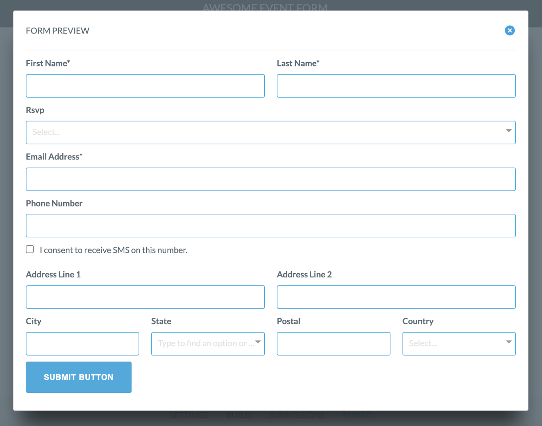Click the 'I consent to receive SMS' label
The image size is (542, 426).
pyautogui.click(x=113, y=250)
